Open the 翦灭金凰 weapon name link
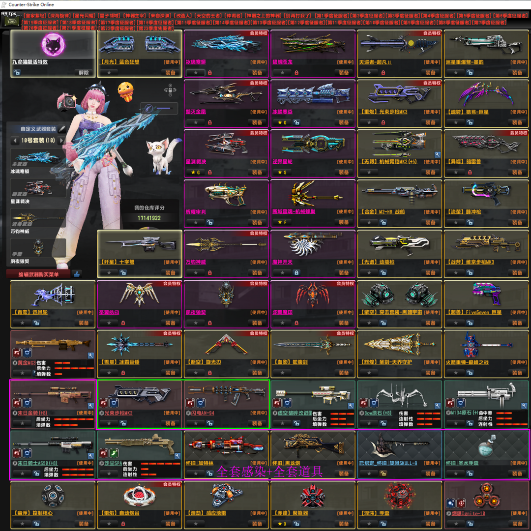Viewport: 531px width, 531px height. pyautogui.click(x=196, y=112)
